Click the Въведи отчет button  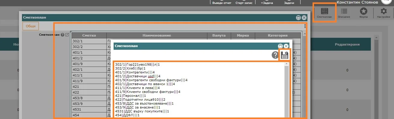[x=222, y=2]
